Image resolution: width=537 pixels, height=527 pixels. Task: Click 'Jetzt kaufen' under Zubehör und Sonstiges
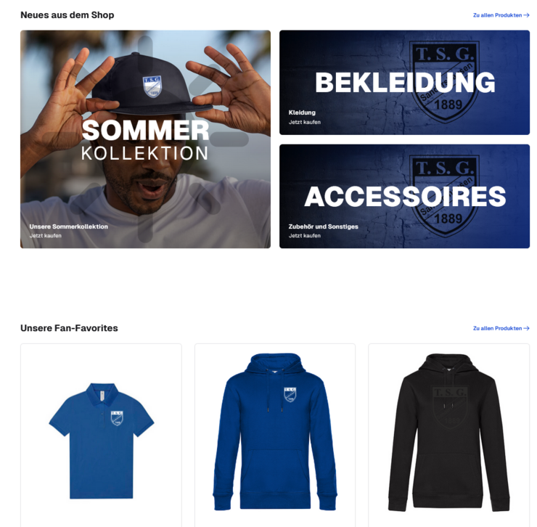tap(305, 236)
